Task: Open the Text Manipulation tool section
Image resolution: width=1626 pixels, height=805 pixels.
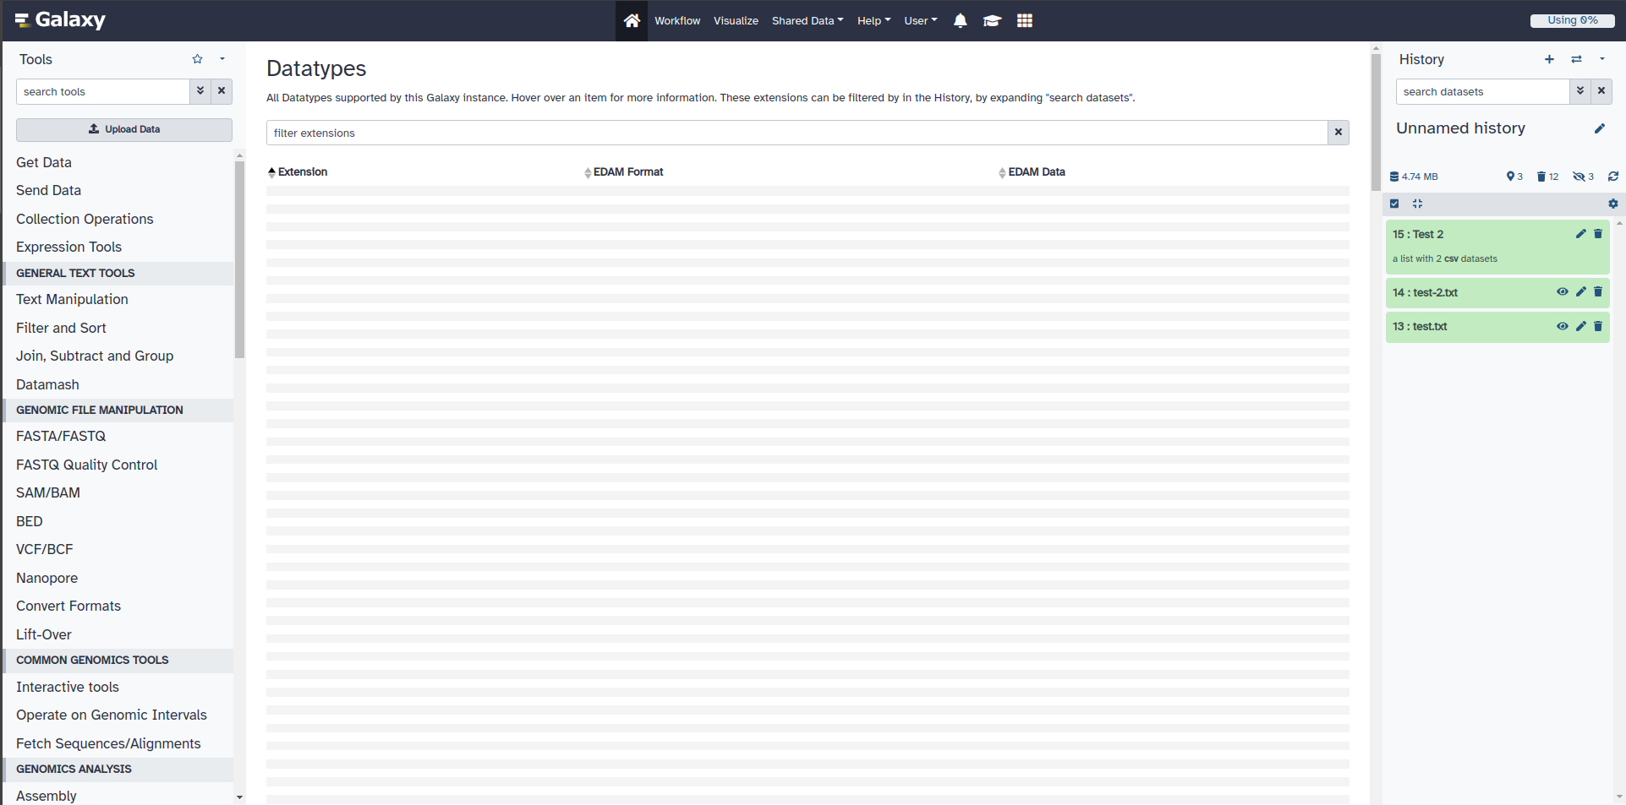Action: (72, 299)
